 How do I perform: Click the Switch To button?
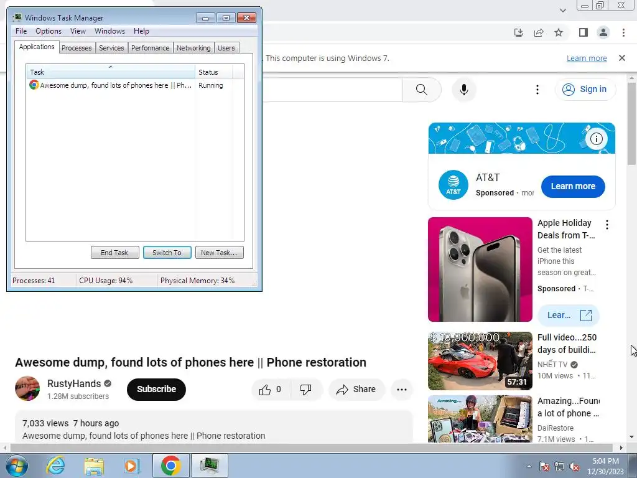(x=167, y=253)
